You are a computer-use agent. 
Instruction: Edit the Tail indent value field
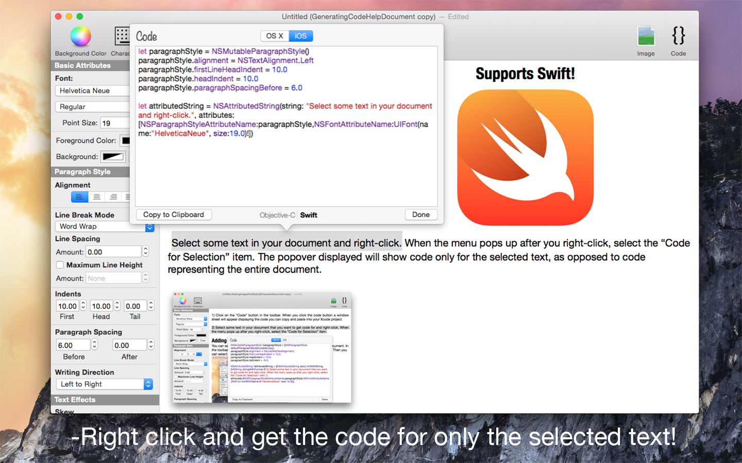(136, 306)
